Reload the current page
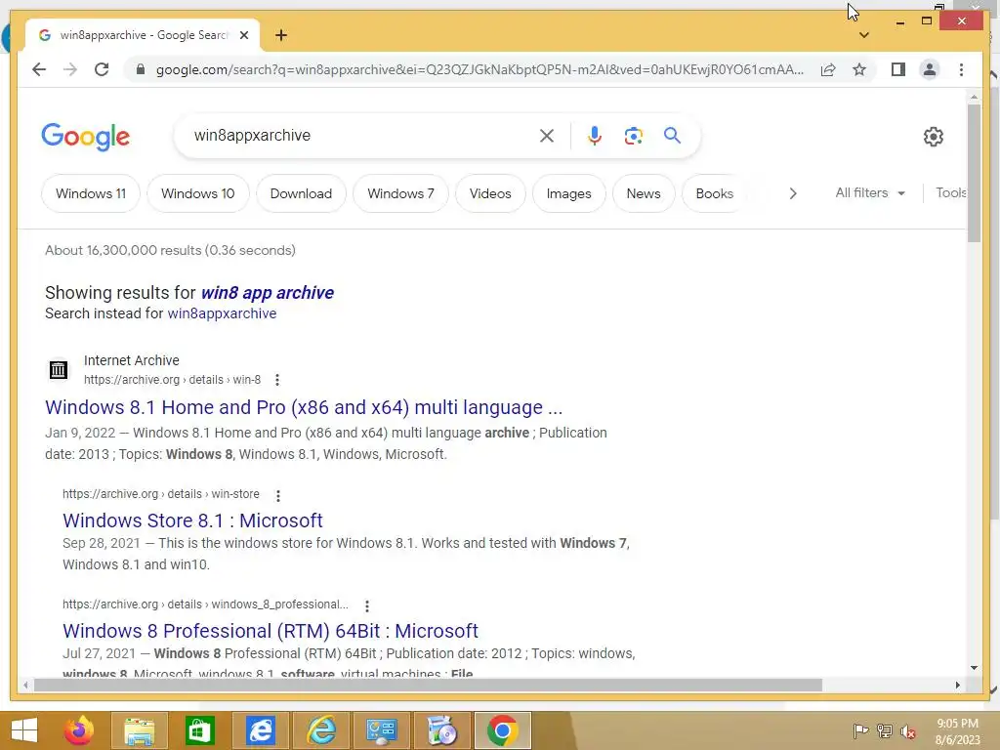The height and width of the screenshot is (750, 1000). point(102,69)
